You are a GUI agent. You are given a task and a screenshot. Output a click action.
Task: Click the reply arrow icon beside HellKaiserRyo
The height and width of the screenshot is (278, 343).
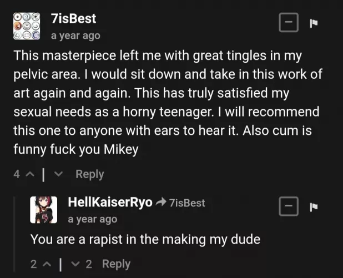pyautogui.click(x=162, y=203)
